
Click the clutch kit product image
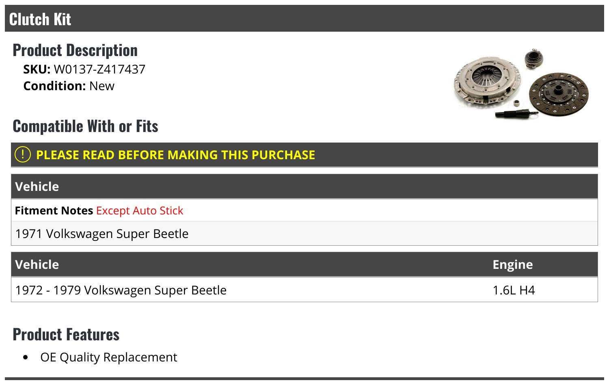pos(522,84)
